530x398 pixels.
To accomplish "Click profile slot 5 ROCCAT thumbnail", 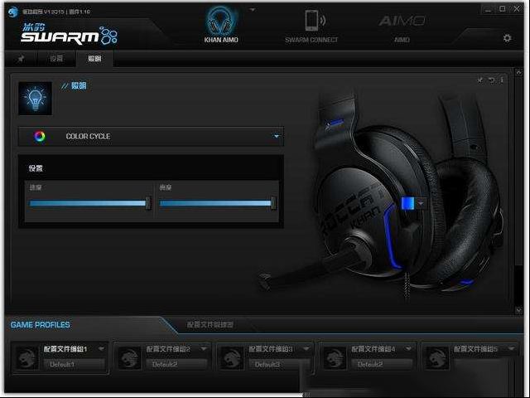I will [x=438, y=358].
